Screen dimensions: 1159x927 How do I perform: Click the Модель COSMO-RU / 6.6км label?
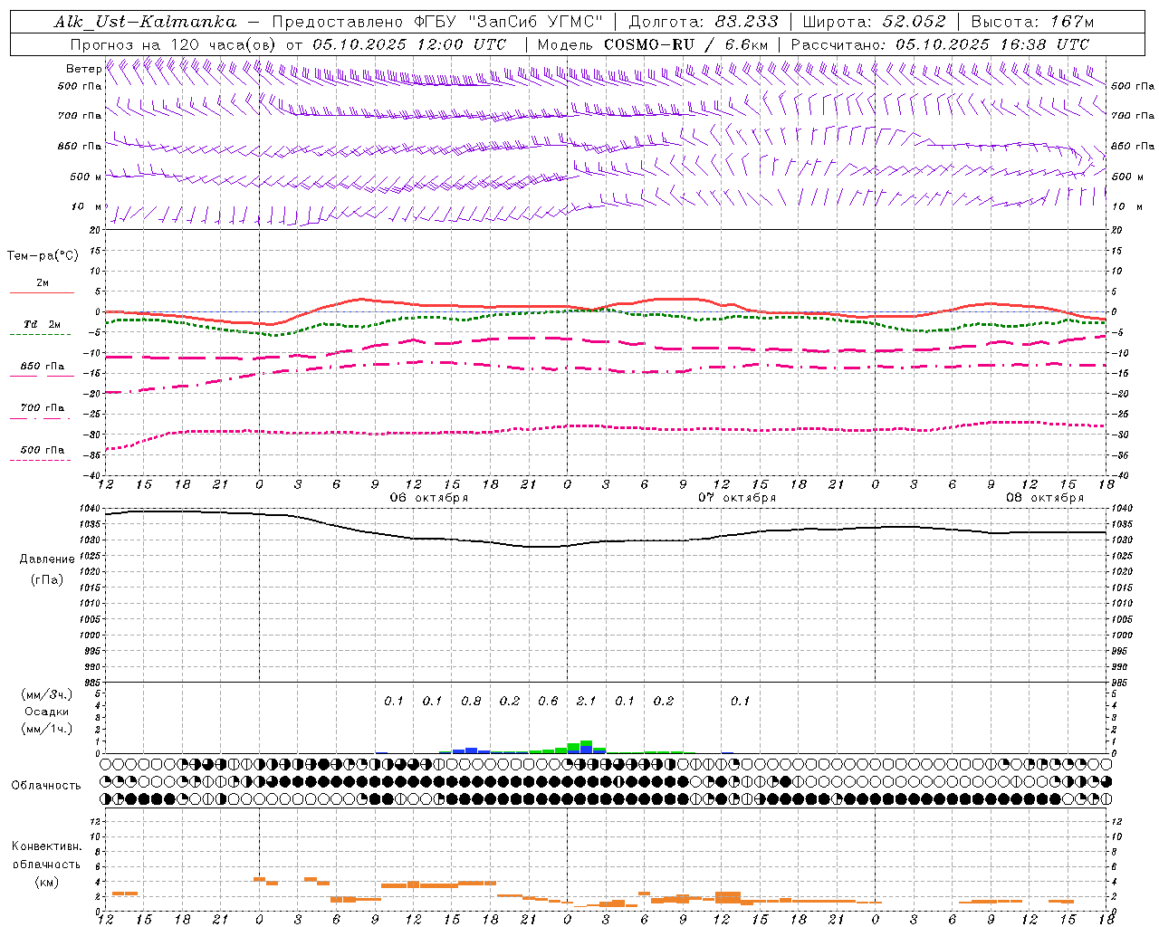pyautogui.click(x=653, y=44)
